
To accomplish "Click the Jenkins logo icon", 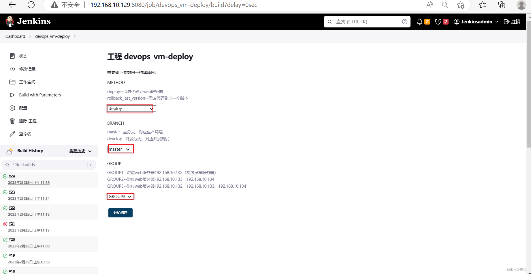I will (x=10, y=21).
